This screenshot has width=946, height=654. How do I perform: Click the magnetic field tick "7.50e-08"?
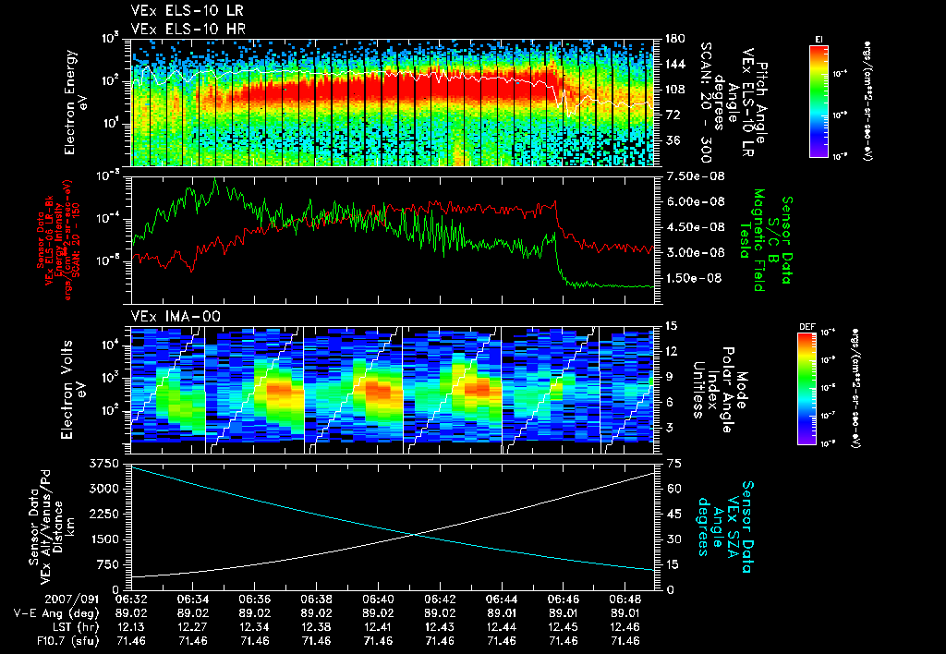click(694, 176)
